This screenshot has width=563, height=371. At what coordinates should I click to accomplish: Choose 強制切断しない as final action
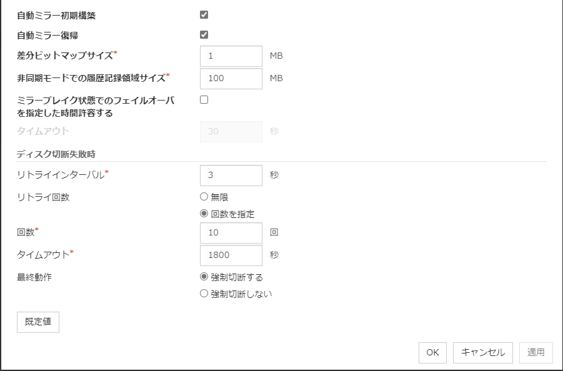click(x=204, y=294)
